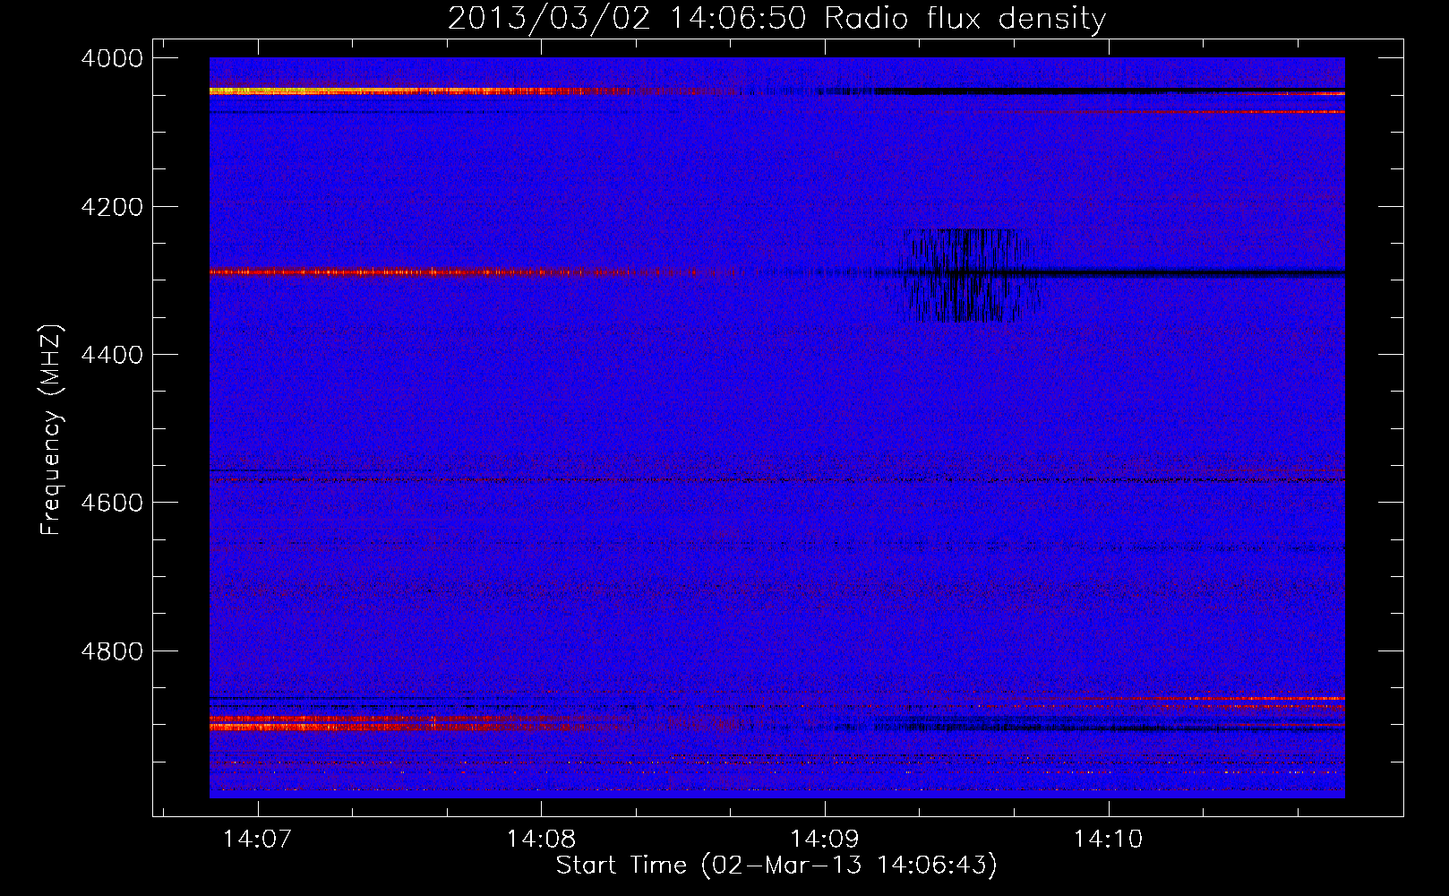This screenshot has height=896, width=1449.
Task: Click the "Start Time (02-Mar-13 14:06:43)" x-axis label
Action: [x=776, y=866]
